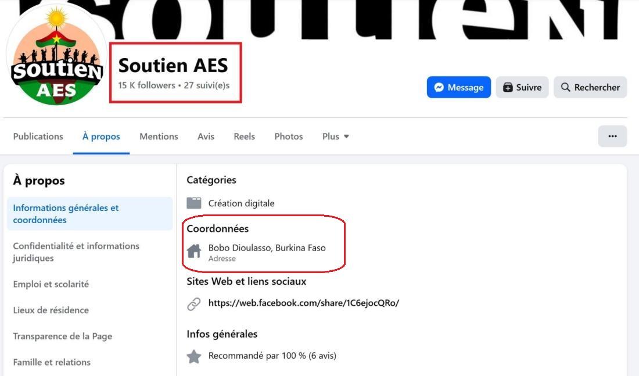Switch to the Publications tab
Screen dimensions: 639x376
click(38, 137)
